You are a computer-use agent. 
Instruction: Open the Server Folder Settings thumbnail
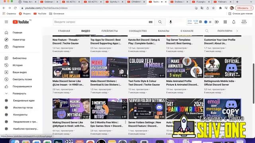coord(147,109)
